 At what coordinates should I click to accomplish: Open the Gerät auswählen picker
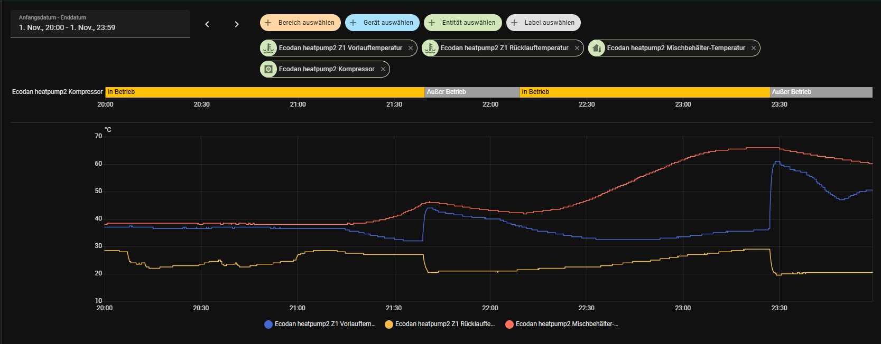point(382,23)
